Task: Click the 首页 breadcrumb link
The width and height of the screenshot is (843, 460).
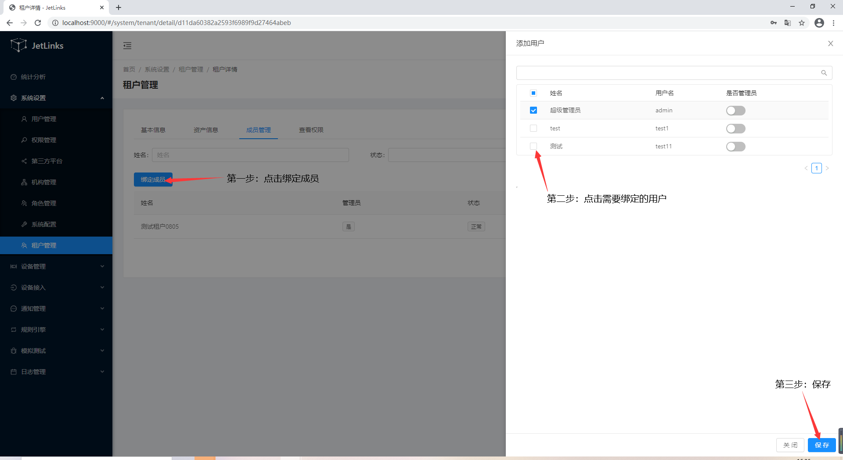Action: [x=129, y=69]
